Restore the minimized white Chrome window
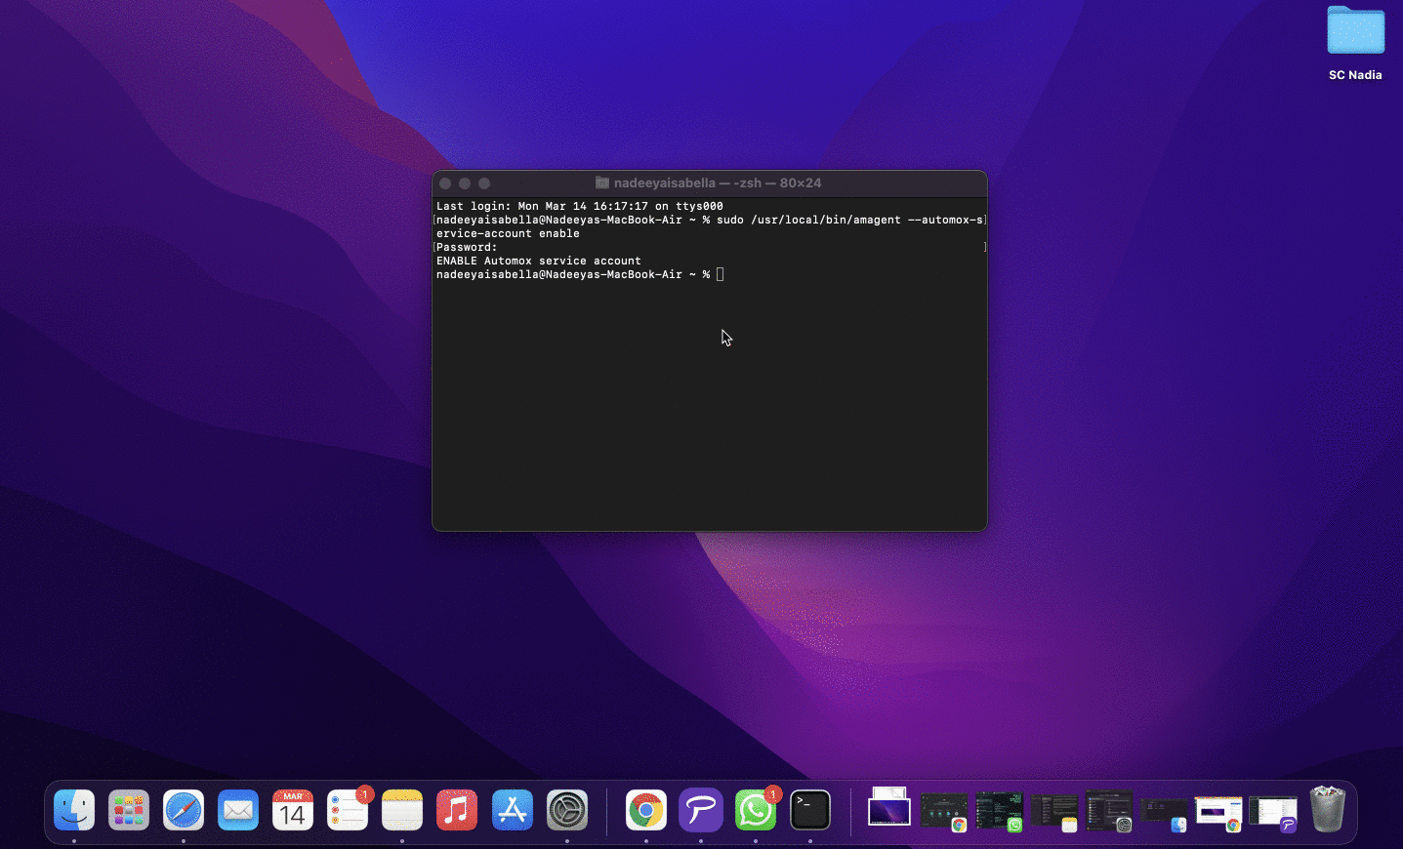 click(x=1218, y=813)
